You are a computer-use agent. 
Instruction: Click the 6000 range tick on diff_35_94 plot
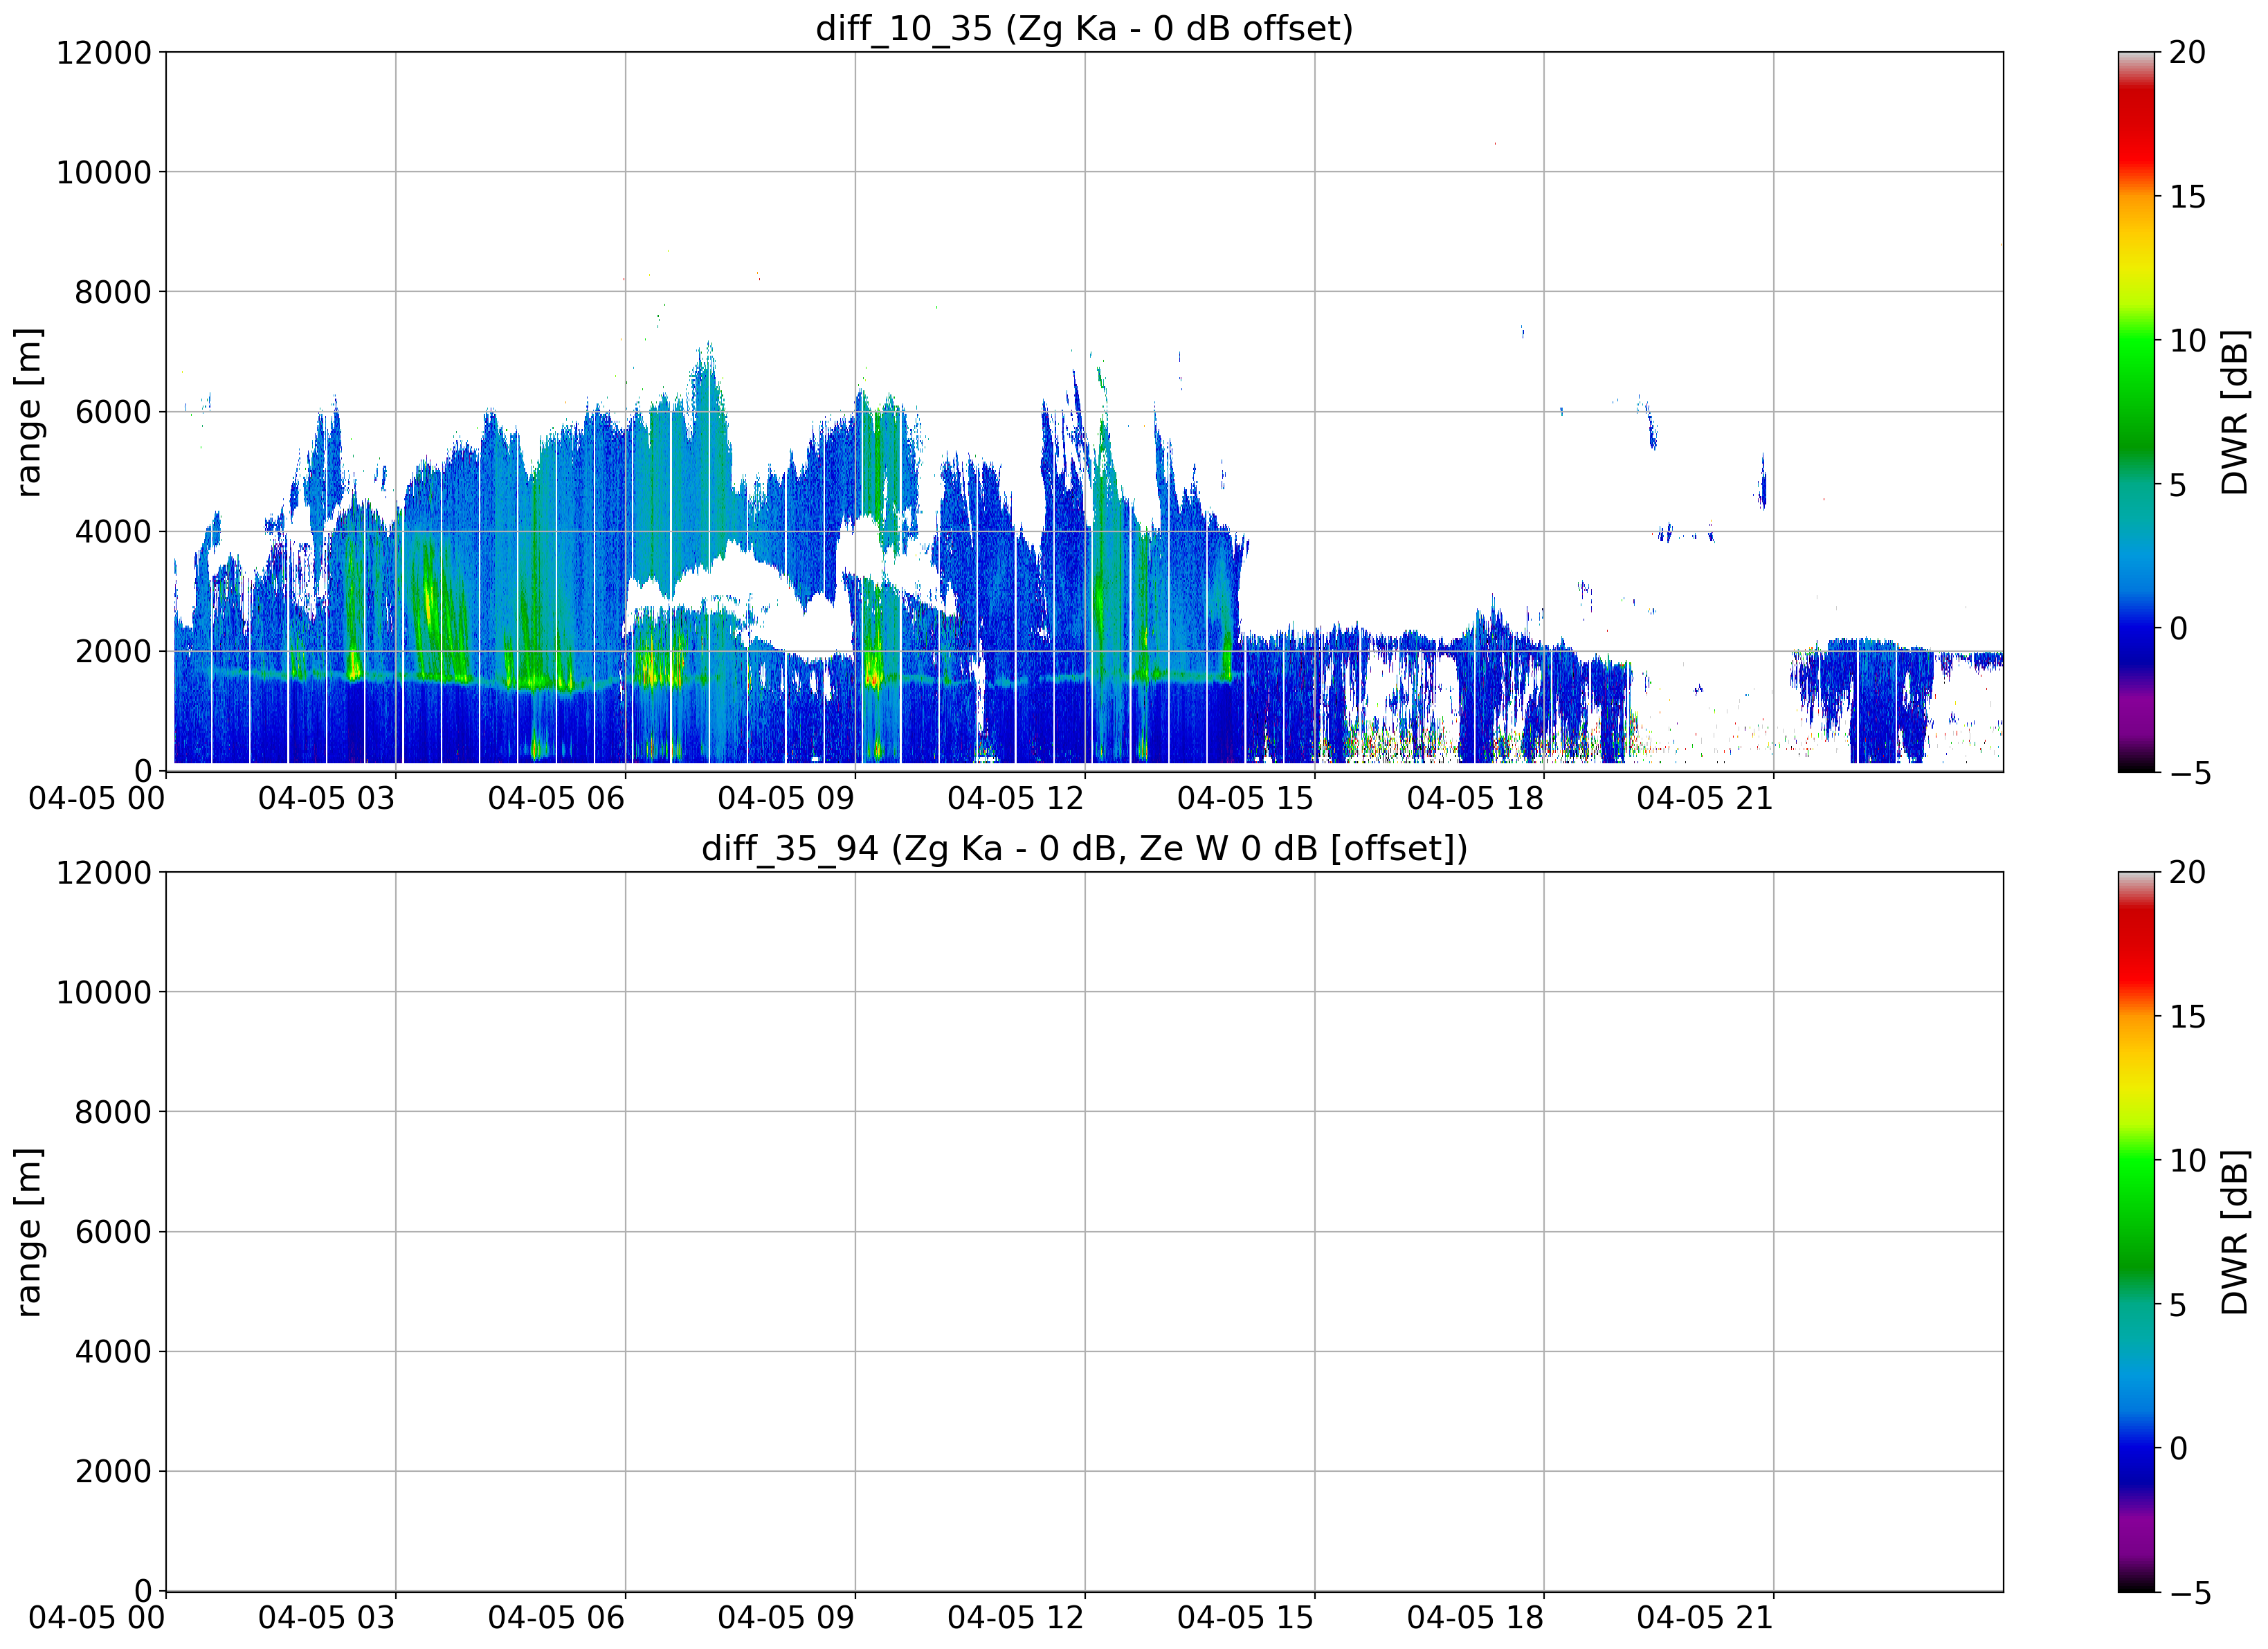coord(113,1232)
